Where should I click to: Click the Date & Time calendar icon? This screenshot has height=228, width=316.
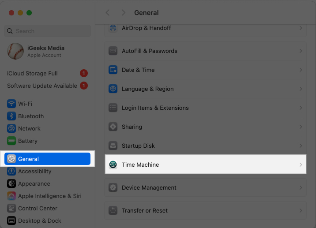(x=113, y=70)
